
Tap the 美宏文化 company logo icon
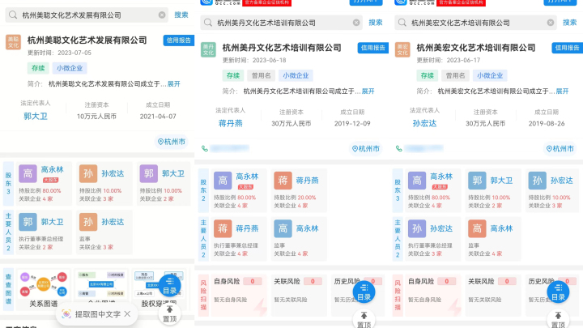[402, 49]
